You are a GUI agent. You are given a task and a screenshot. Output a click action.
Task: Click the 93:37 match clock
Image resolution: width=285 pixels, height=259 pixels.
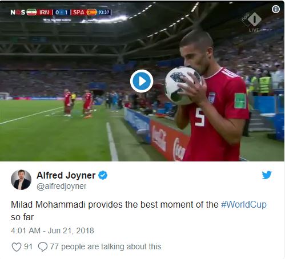click(x=104, y=13)
